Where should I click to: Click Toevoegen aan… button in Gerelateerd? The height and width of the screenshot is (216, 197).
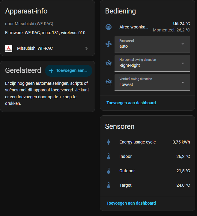click(x=69, y=71)
